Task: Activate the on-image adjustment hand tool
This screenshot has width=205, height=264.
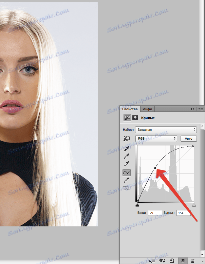Action: (x=127, y=139)
